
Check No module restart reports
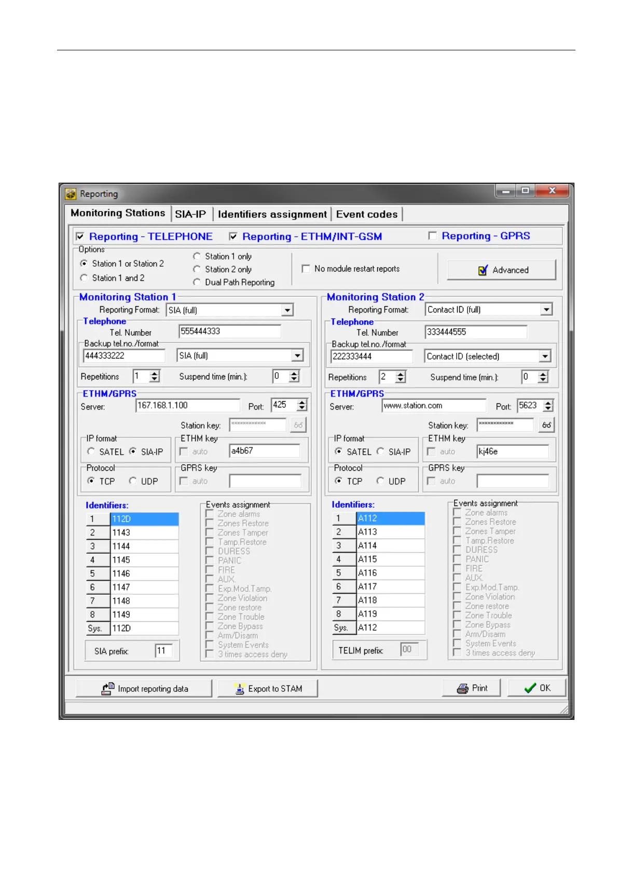(306, 269)
